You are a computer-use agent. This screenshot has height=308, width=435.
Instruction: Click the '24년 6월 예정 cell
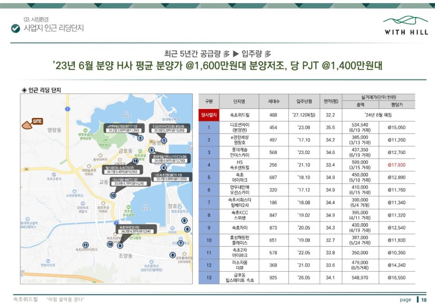pyautogui.click(x=378, y=115)
